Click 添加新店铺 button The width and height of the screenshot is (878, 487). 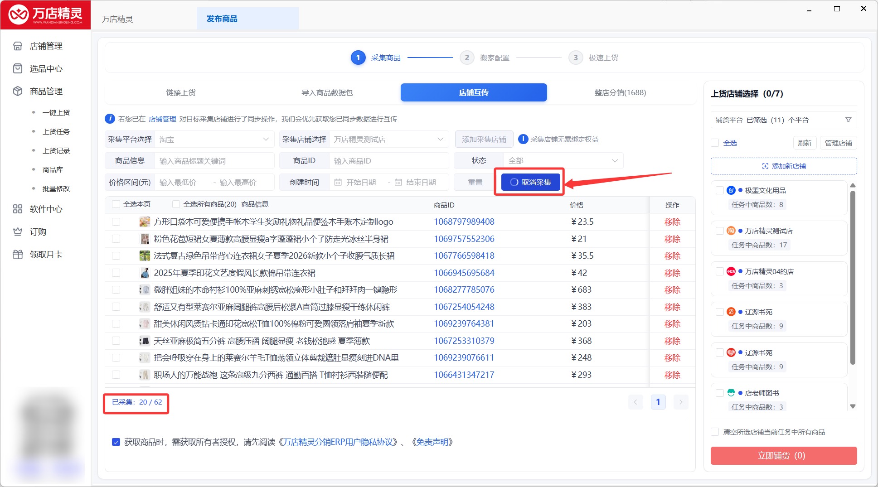(784, 166)
